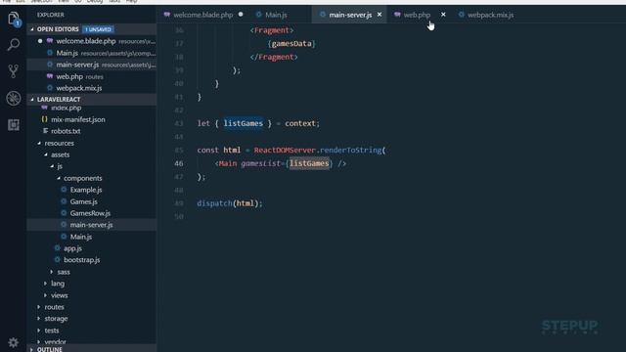Click the mix-manifest.json braces icon
626x352 pixels.
click(44, 119)
